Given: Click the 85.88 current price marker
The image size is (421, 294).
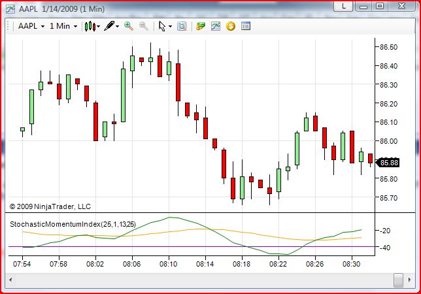Looking at the screenshot, I should pyautogui.click(x=388, y=163).
